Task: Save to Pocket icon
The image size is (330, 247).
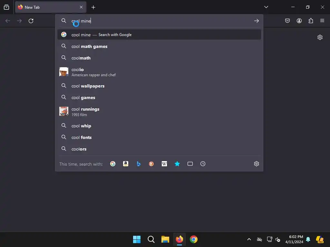Action: (x=287, y=21)
